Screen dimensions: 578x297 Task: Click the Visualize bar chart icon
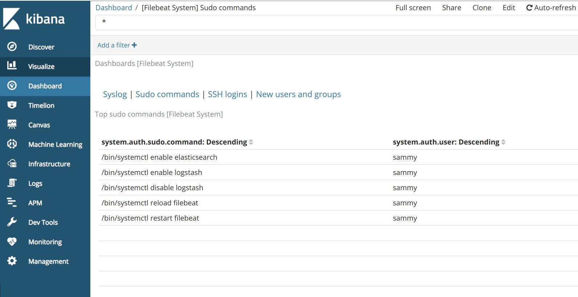(12, 65)
